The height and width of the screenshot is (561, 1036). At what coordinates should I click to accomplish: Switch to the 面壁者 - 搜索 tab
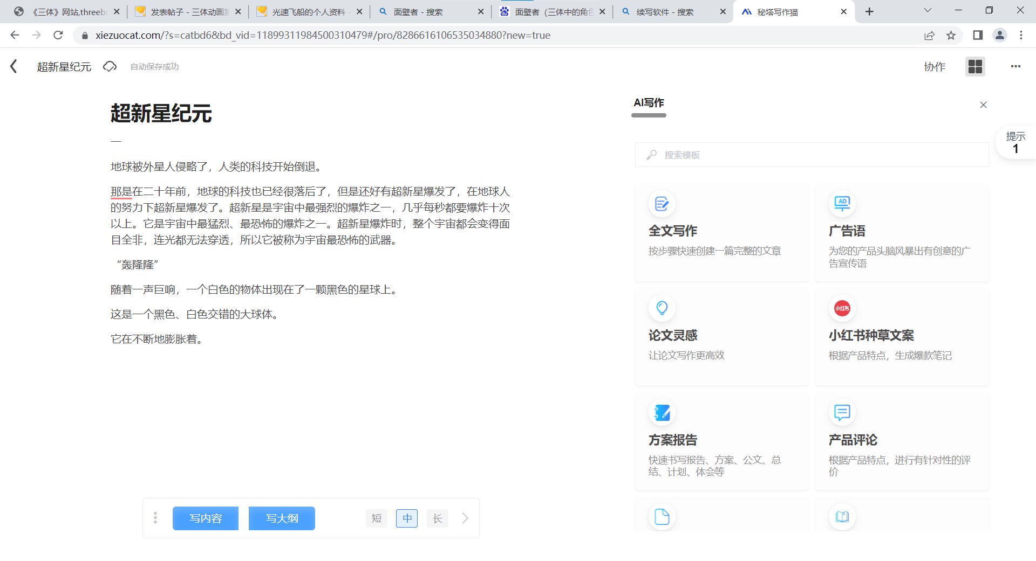pos(431,12)
